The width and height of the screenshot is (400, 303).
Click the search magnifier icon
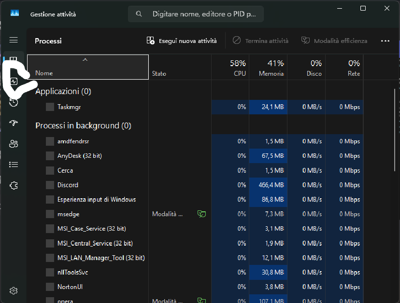click(139, 14)
